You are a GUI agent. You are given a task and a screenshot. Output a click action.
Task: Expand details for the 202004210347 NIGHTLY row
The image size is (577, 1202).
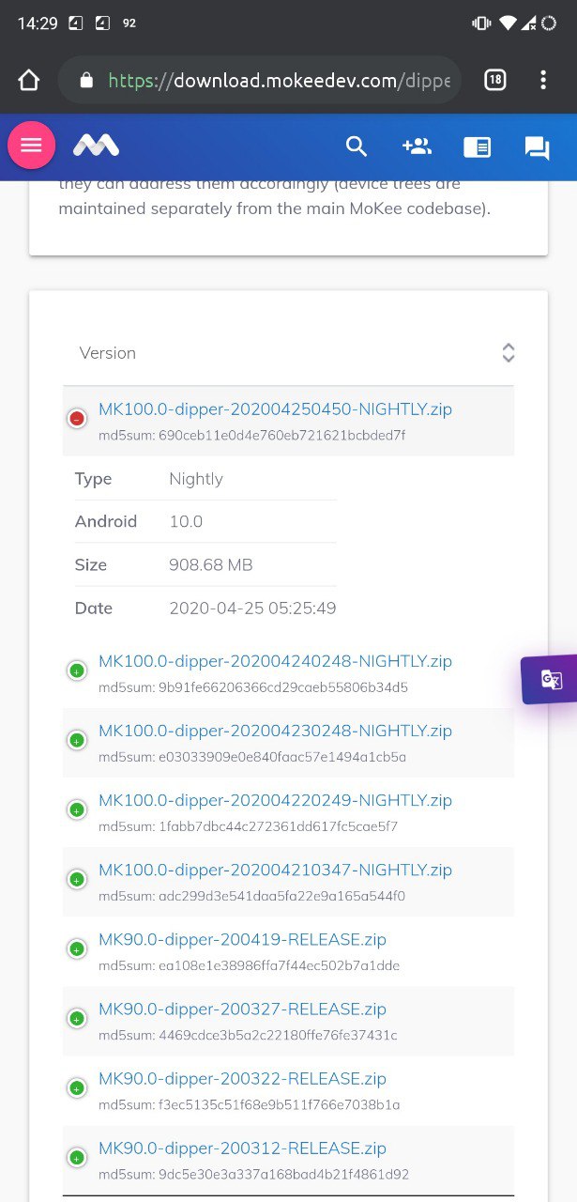pyautogui.click(x=77, y=879)
